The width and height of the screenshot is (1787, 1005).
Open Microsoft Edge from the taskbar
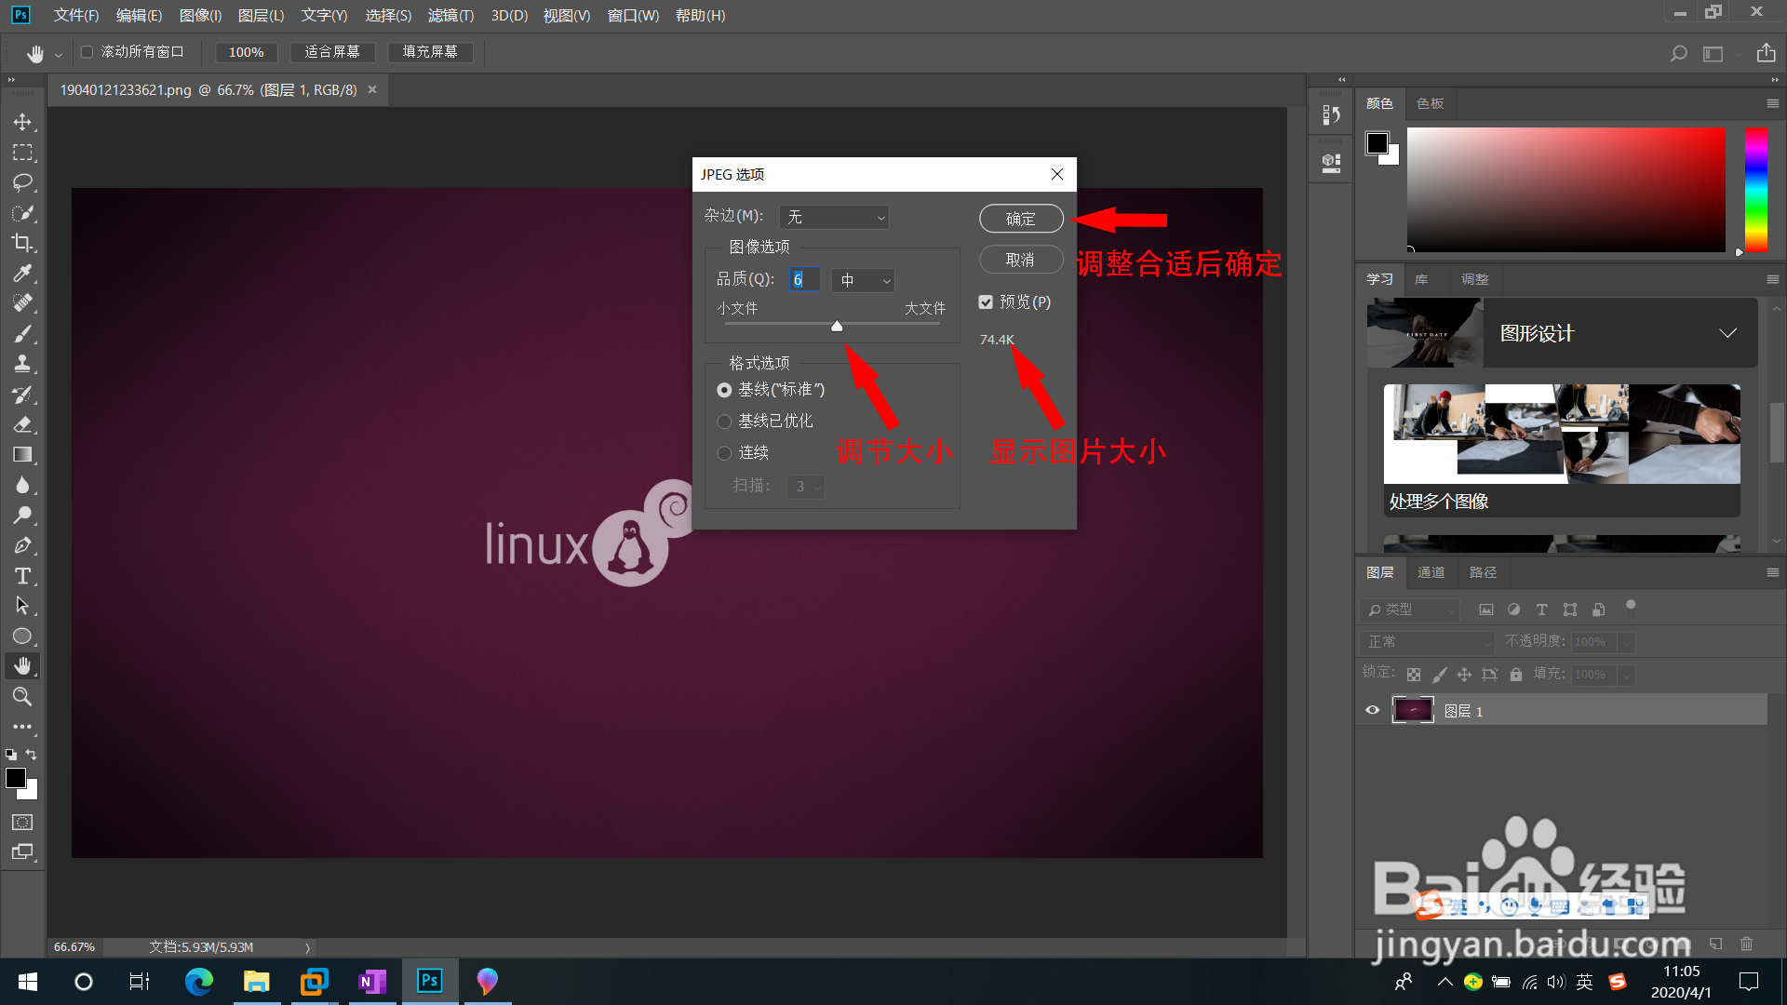click(x=198, y=982)
